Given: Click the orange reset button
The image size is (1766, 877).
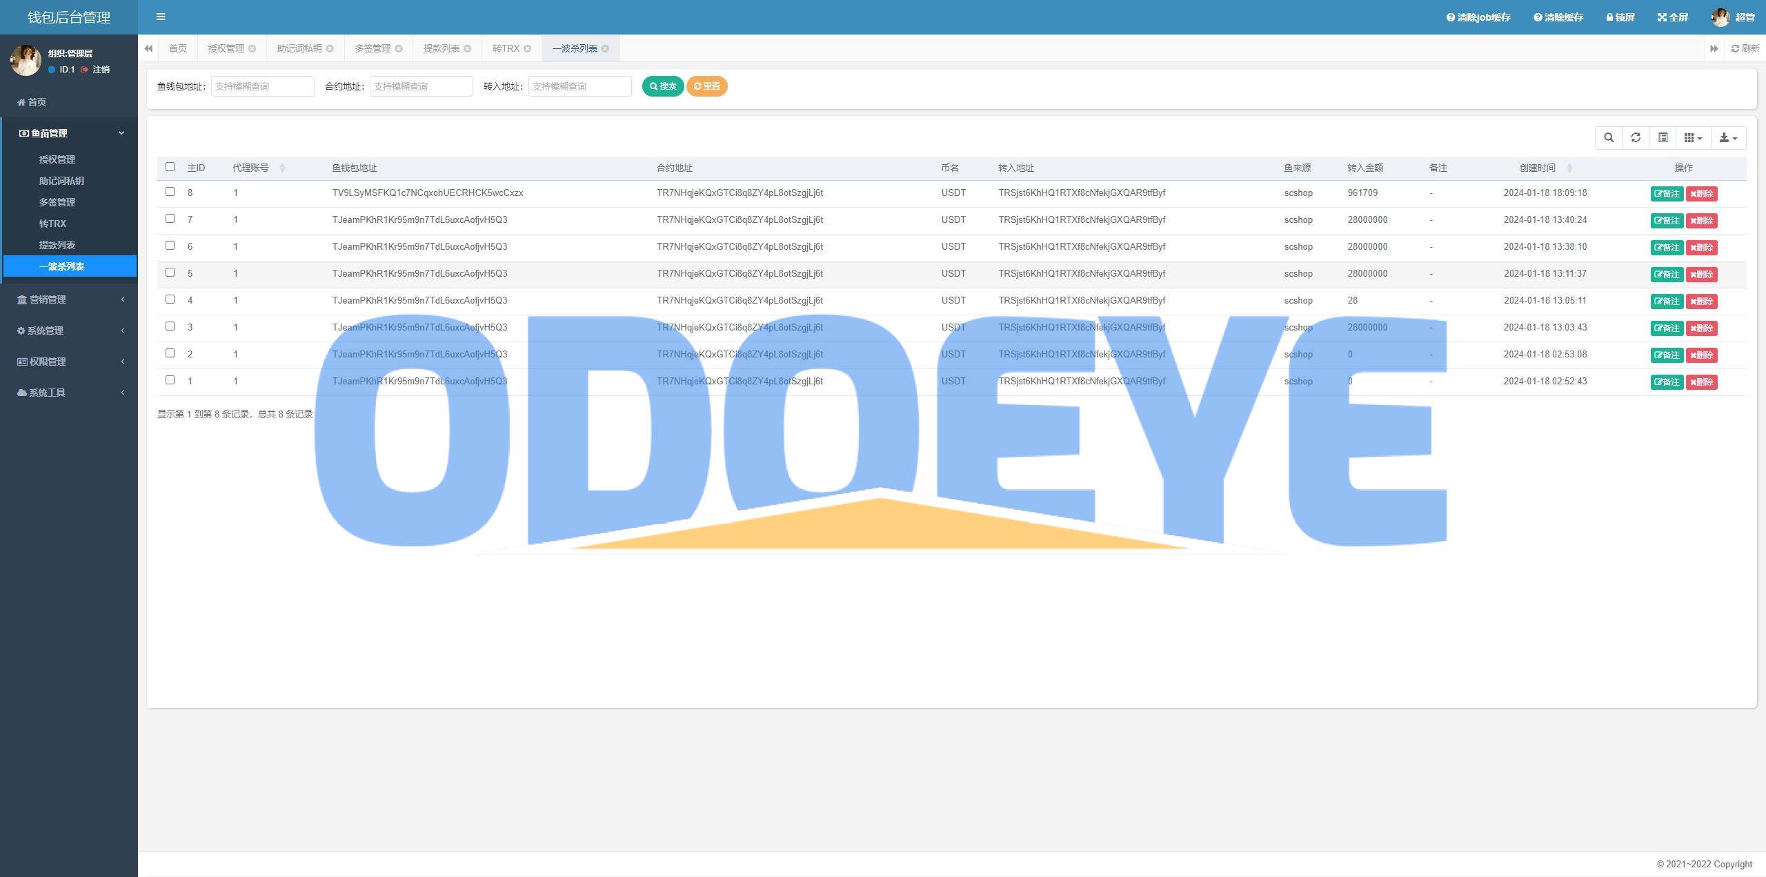Looking at the screenshot, I should pyautogui.click(x=706, y=86).
